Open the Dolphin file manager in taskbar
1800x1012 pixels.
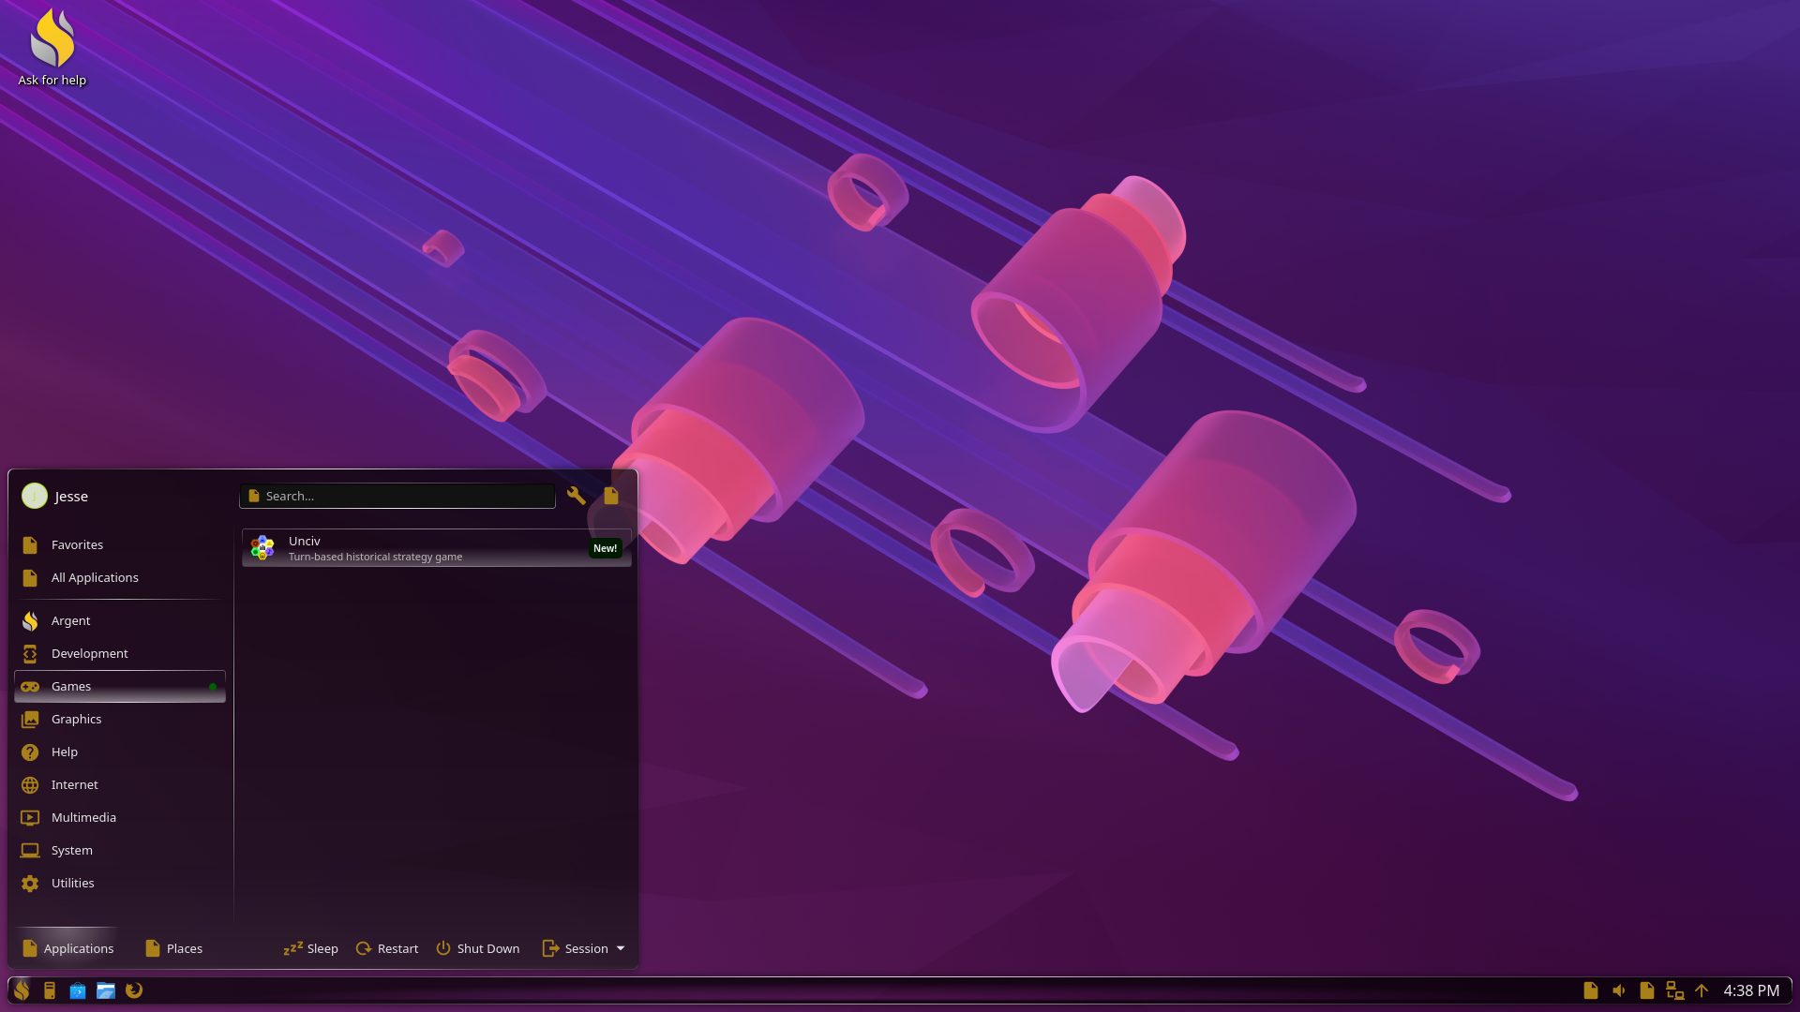[106, 990]
